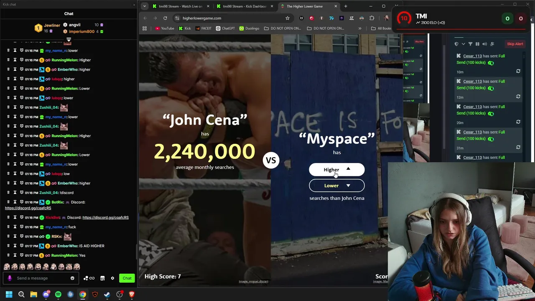Pause alerts in the activity feed
The width and height of the screenshot is (535, 301).
[477, 44]
